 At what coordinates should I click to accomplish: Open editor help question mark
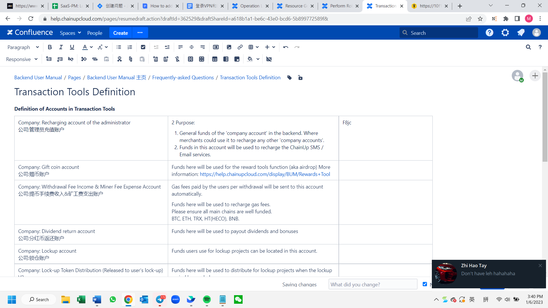tap(540, 47)
